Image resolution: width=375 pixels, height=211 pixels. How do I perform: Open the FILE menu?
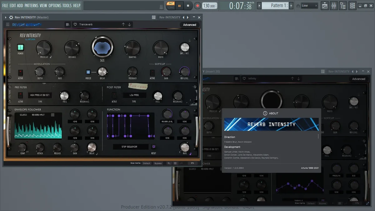coord(5,5)
